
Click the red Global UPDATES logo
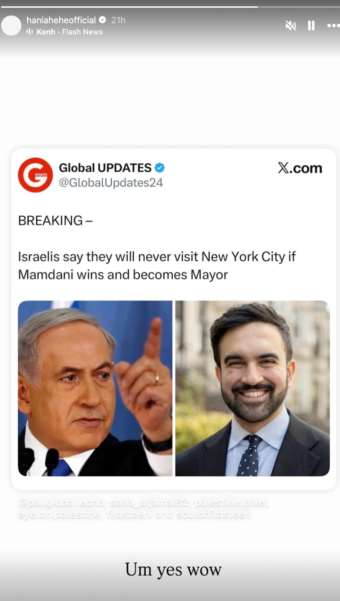(36, 175)
